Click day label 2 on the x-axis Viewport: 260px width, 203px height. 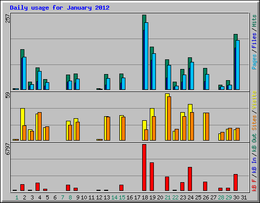click(x=24, y=197)
